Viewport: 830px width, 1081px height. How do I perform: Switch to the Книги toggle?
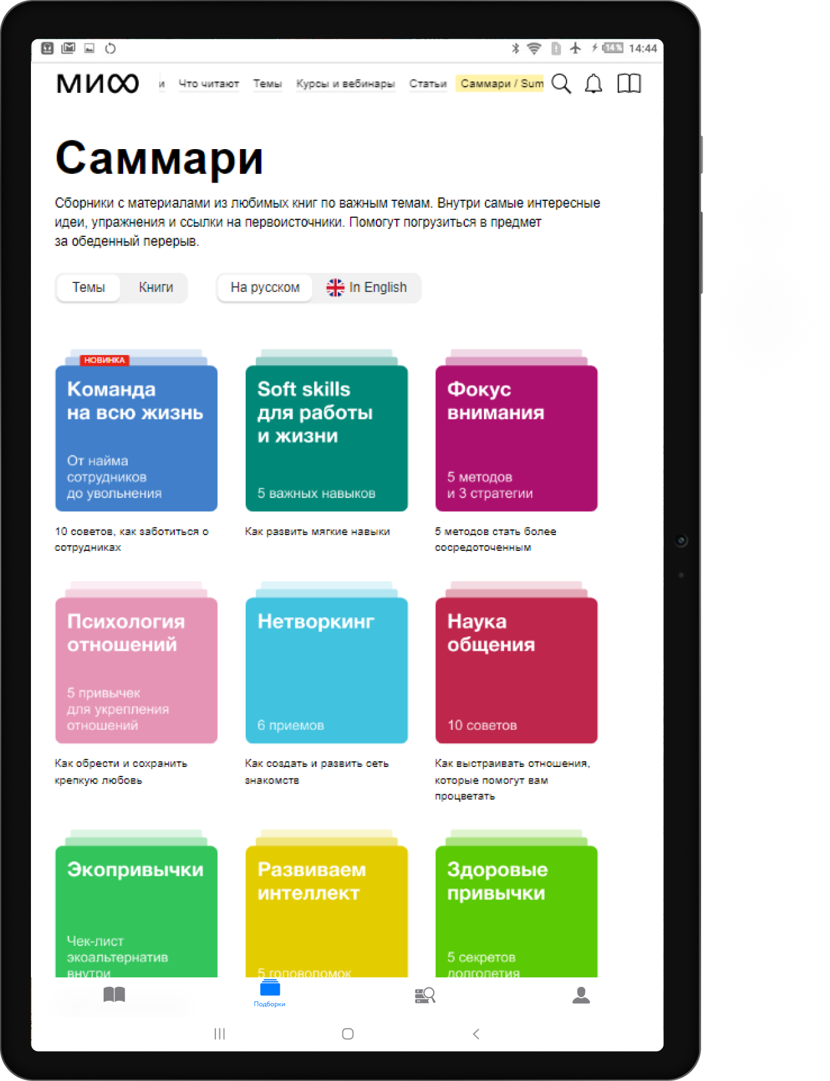pos(156,287)
